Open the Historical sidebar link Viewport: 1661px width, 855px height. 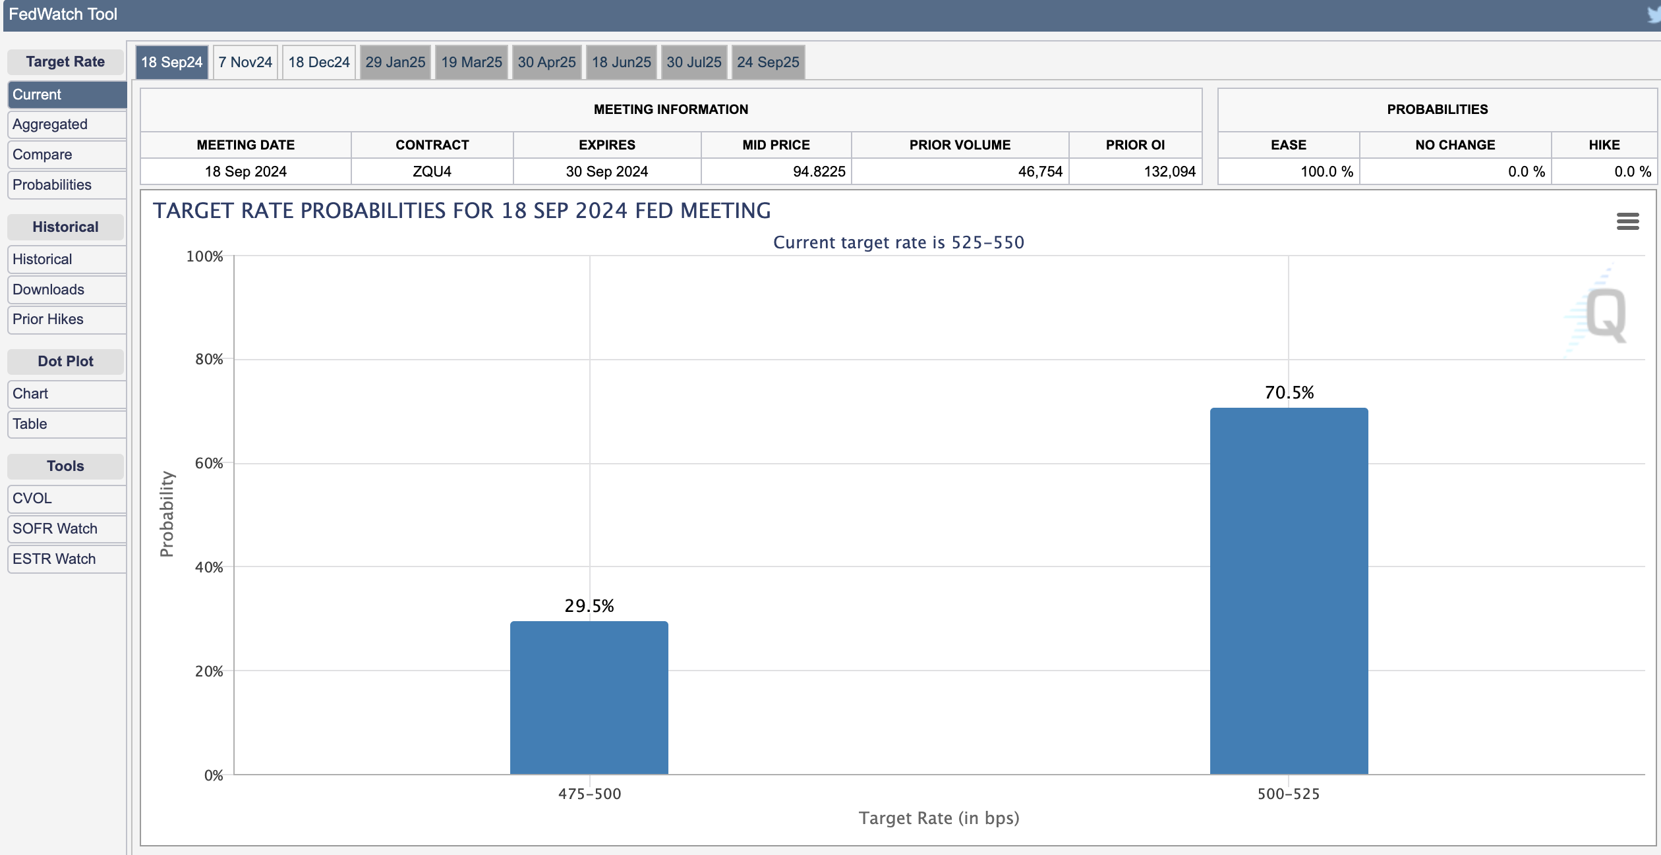[x=67, y=260]
